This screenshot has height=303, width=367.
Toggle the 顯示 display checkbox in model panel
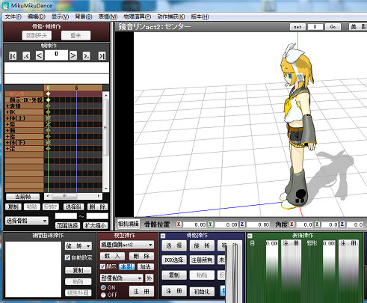point(102,267)
